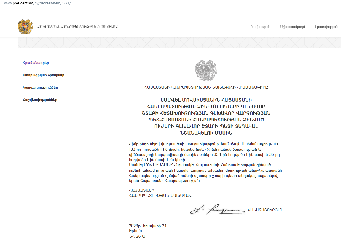Viewport: 341px width, 247px height.
Task: Click the colored coat of arms logo in header
Action: click(x=25, y=27)
